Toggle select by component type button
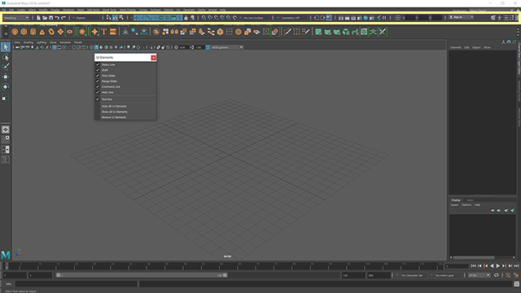The image size is (521, 293). pyautogui.click(x=121, y=18)
